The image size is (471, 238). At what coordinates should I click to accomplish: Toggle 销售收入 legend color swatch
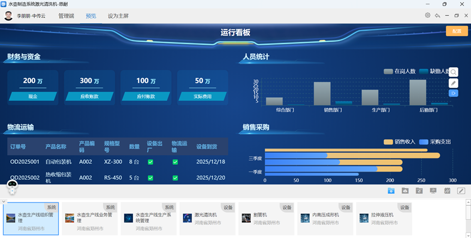[x=388, y=142]
